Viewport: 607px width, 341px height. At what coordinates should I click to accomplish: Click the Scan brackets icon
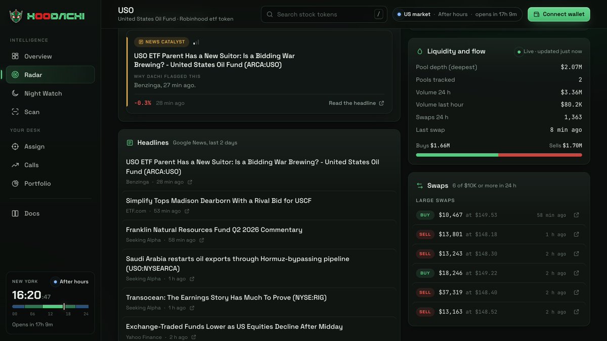click(x=15, y=112)
